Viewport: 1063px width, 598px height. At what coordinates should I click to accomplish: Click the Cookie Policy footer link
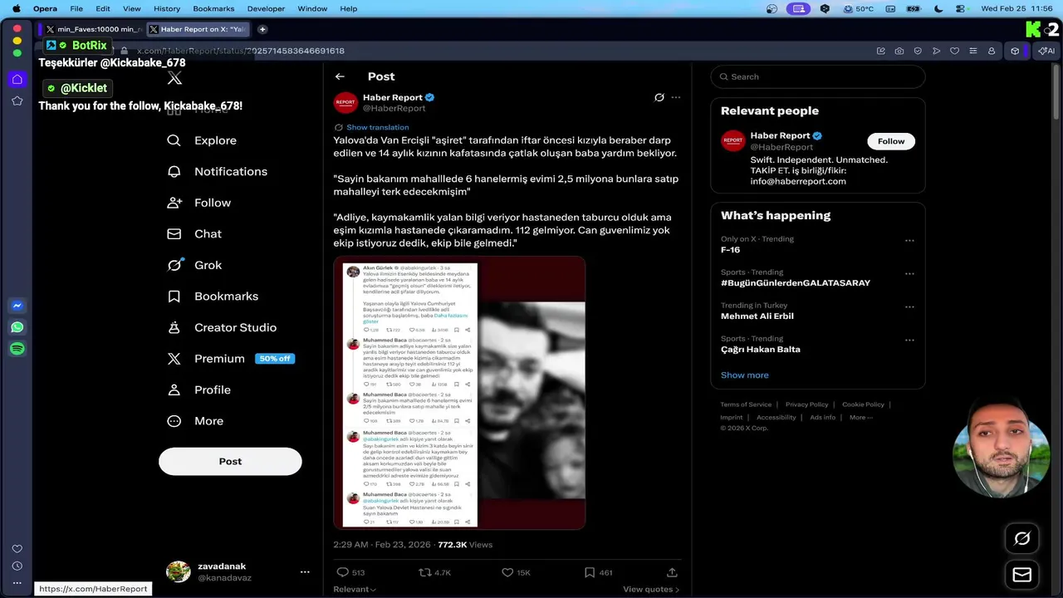[864, 404]
